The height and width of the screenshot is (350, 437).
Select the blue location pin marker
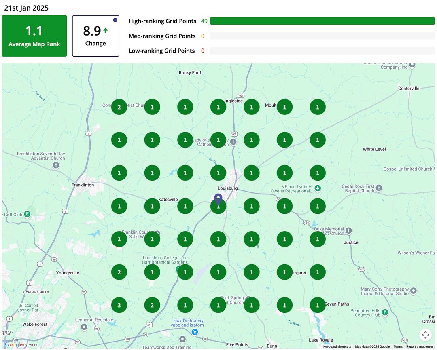(218, 199)
